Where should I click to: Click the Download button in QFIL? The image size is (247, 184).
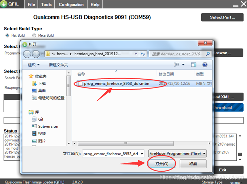[x=229, y=107]
